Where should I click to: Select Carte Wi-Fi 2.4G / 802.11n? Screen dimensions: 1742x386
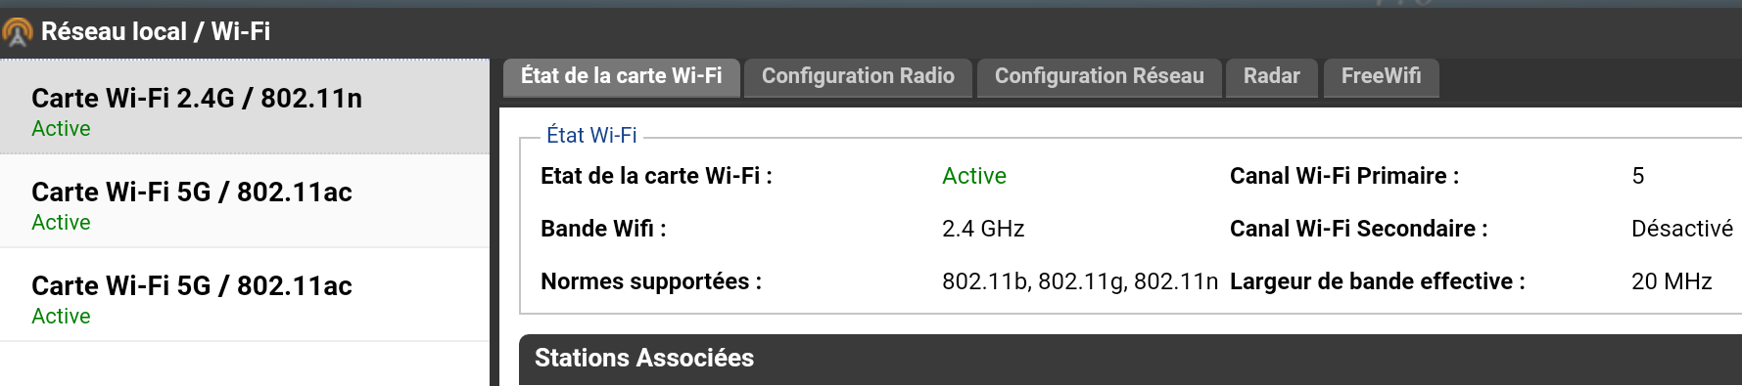[245, 107]
